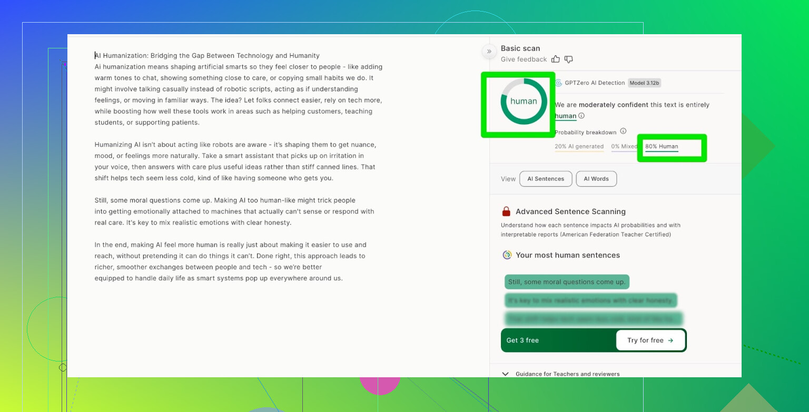The width and height of the screenshot is (809, 412).
Task: Collapse the results panel with double-chevron button
Action: (489, 51)
